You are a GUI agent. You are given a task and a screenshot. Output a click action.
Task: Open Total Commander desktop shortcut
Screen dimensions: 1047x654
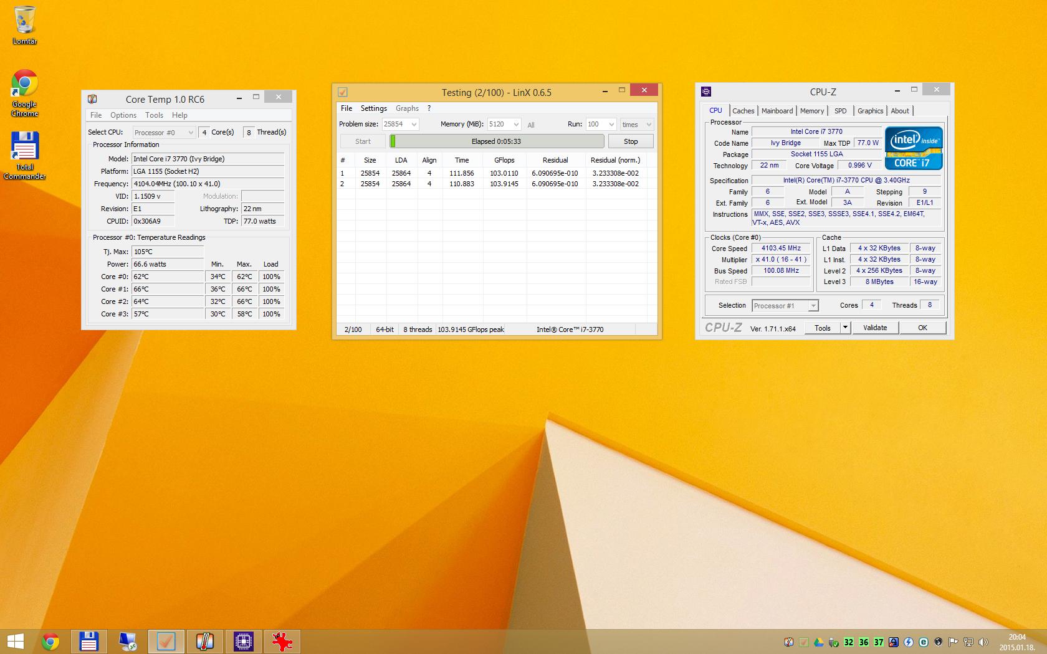click(24, 155)
